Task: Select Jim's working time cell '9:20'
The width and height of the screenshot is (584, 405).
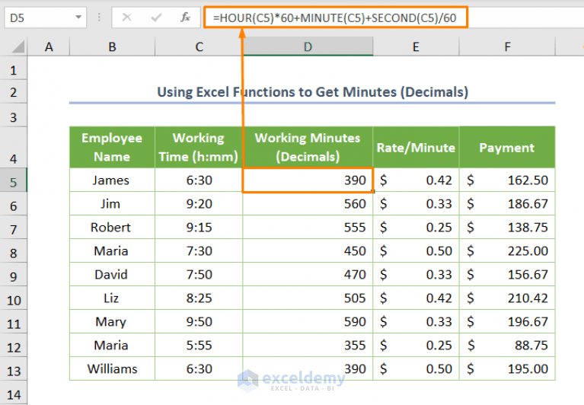Action: (199, 203)
